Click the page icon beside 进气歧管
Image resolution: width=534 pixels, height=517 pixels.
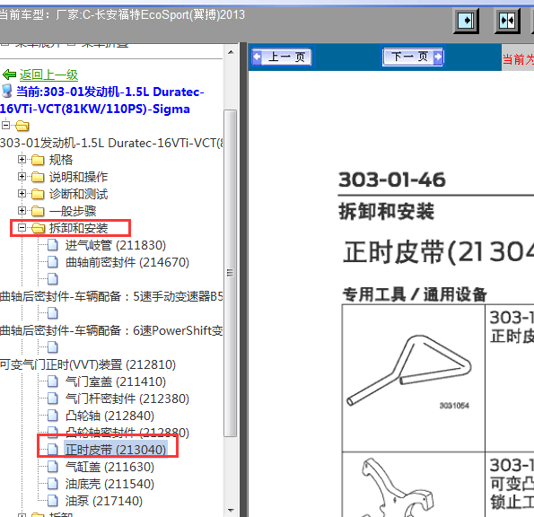(52, 244)
